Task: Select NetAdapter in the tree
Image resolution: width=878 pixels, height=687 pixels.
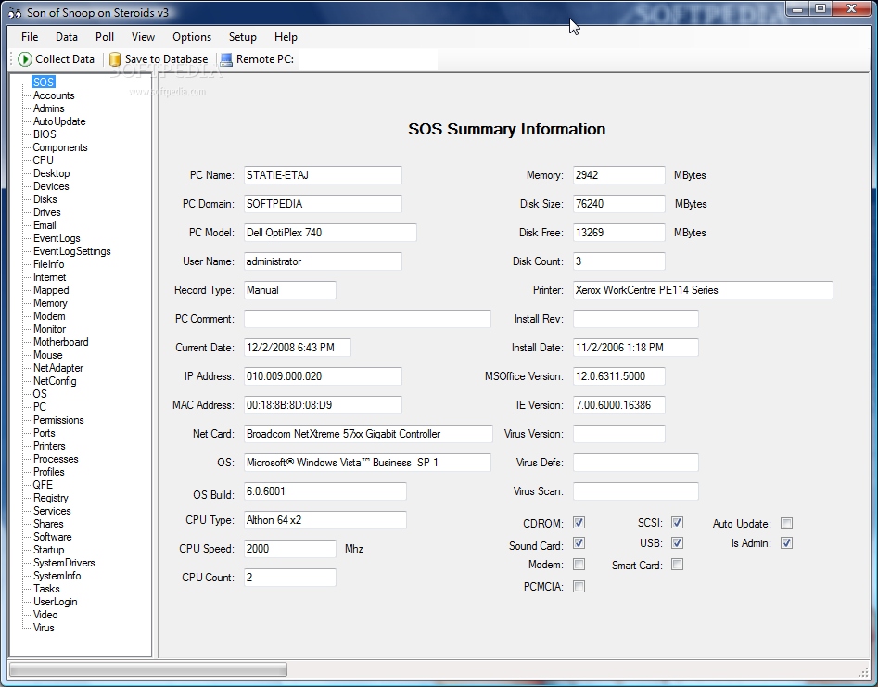Action: coord(58,368)
